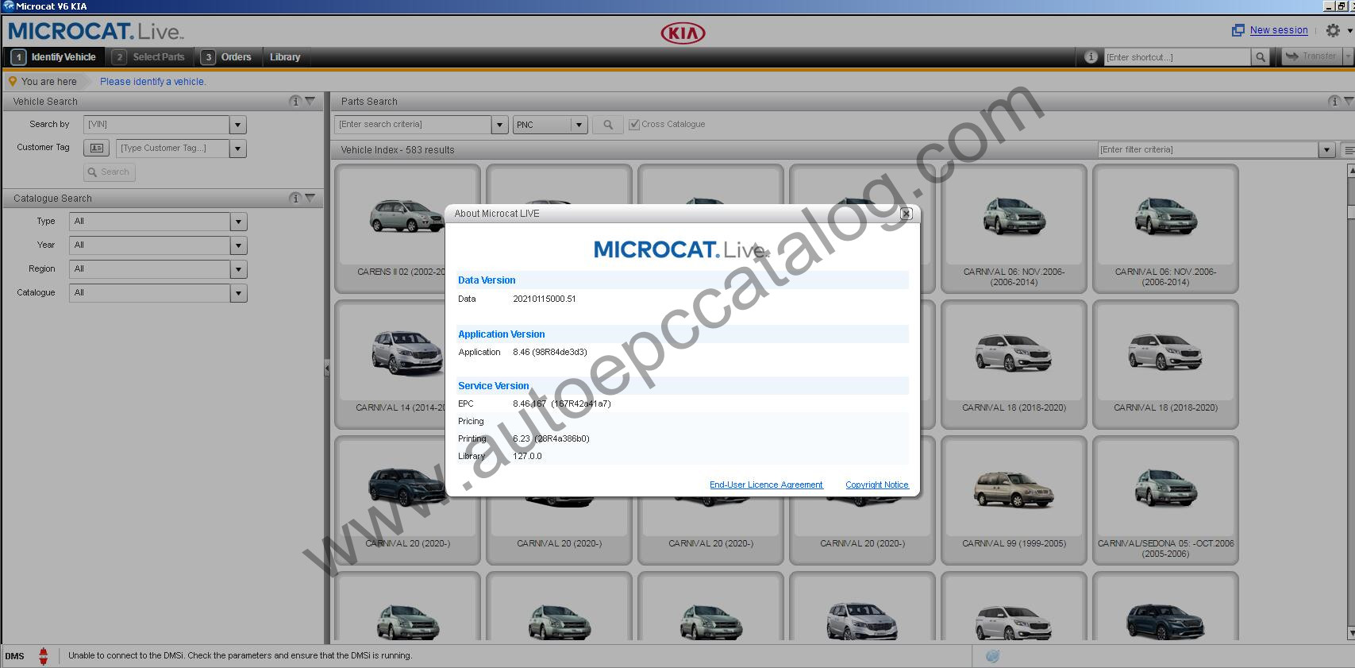Screen dimensions: 1355x668
Task: Open the Transfer button dropdown arrow
Action: [1348, 56]
